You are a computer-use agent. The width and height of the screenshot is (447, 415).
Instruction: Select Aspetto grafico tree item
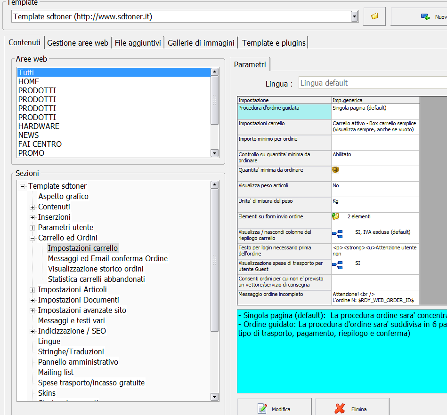tap(63, 196)
